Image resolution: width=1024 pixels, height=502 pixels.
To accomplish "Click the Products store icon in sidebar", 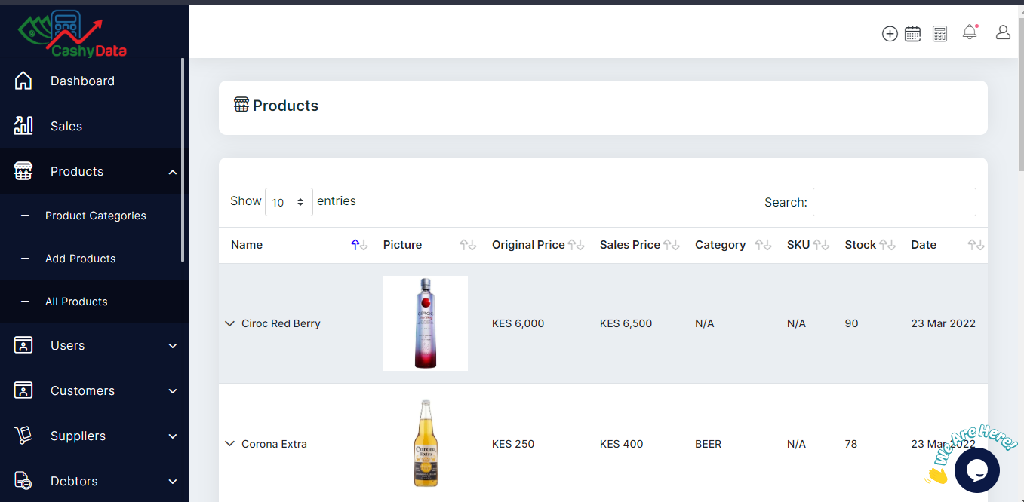I will [23, 171].
